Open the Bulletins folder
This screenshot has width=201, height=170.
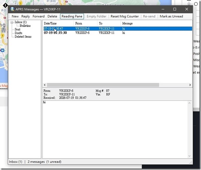pos(25,26)
